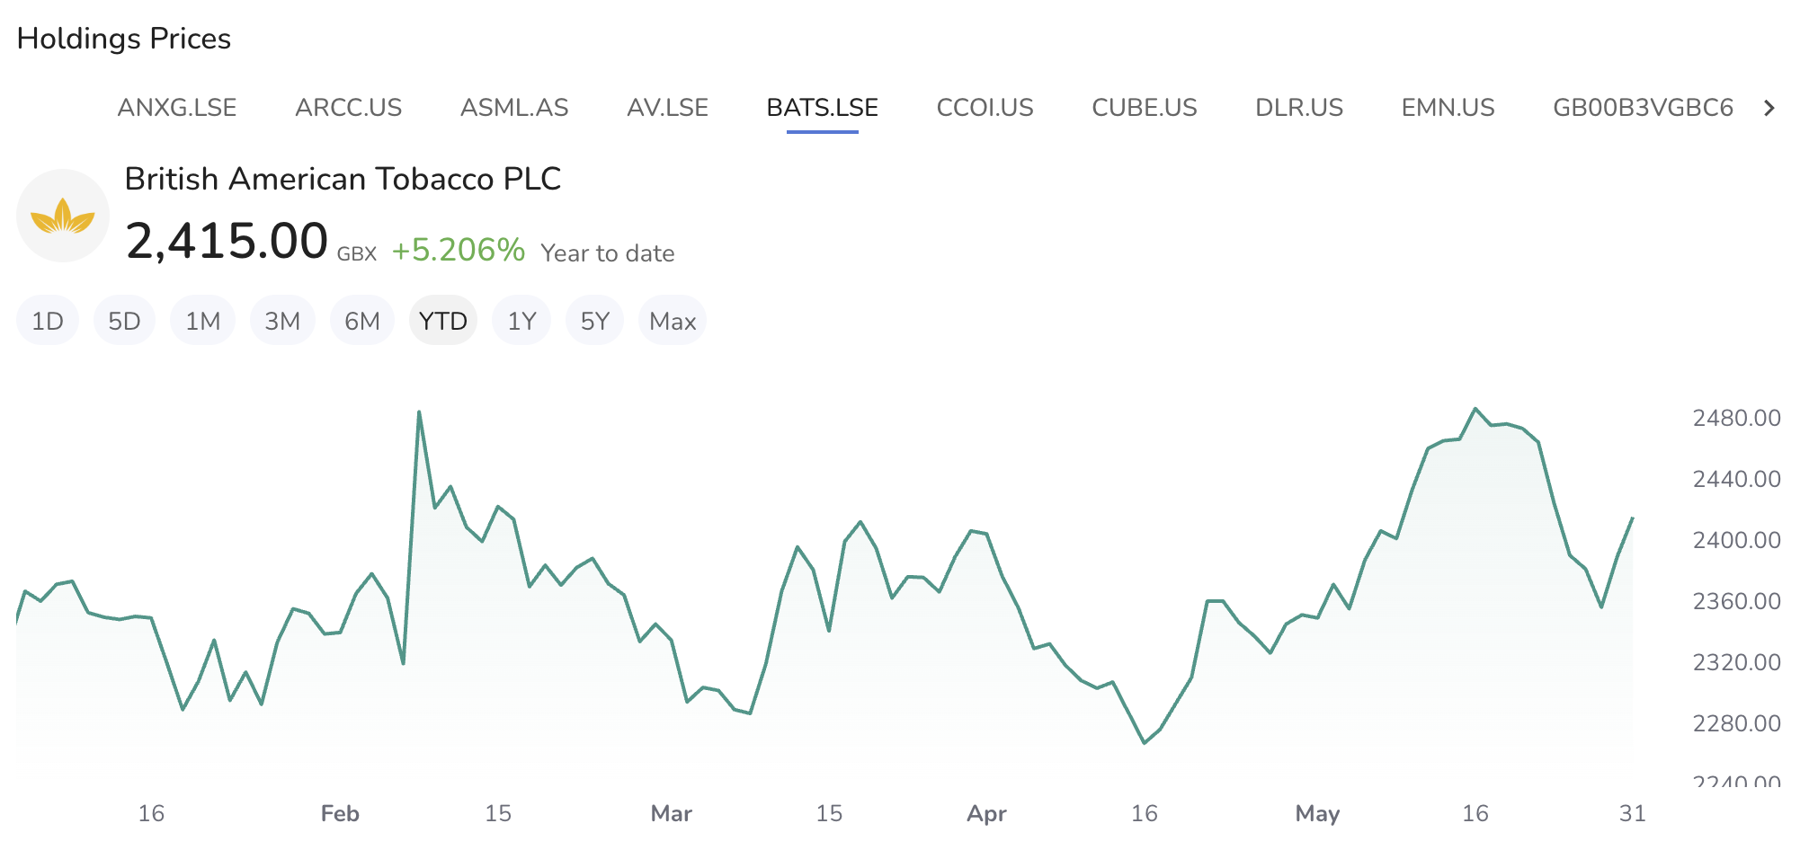The image size is (1809, 841).
Task: Click the early February price spike on chart
Action: point(419,412)
